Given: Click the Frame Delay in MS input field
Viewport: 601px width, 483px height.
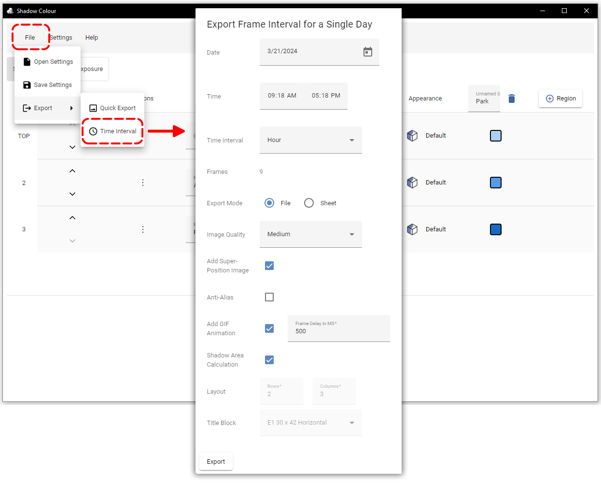Looking at the screenshot, I should pos(338,331).
